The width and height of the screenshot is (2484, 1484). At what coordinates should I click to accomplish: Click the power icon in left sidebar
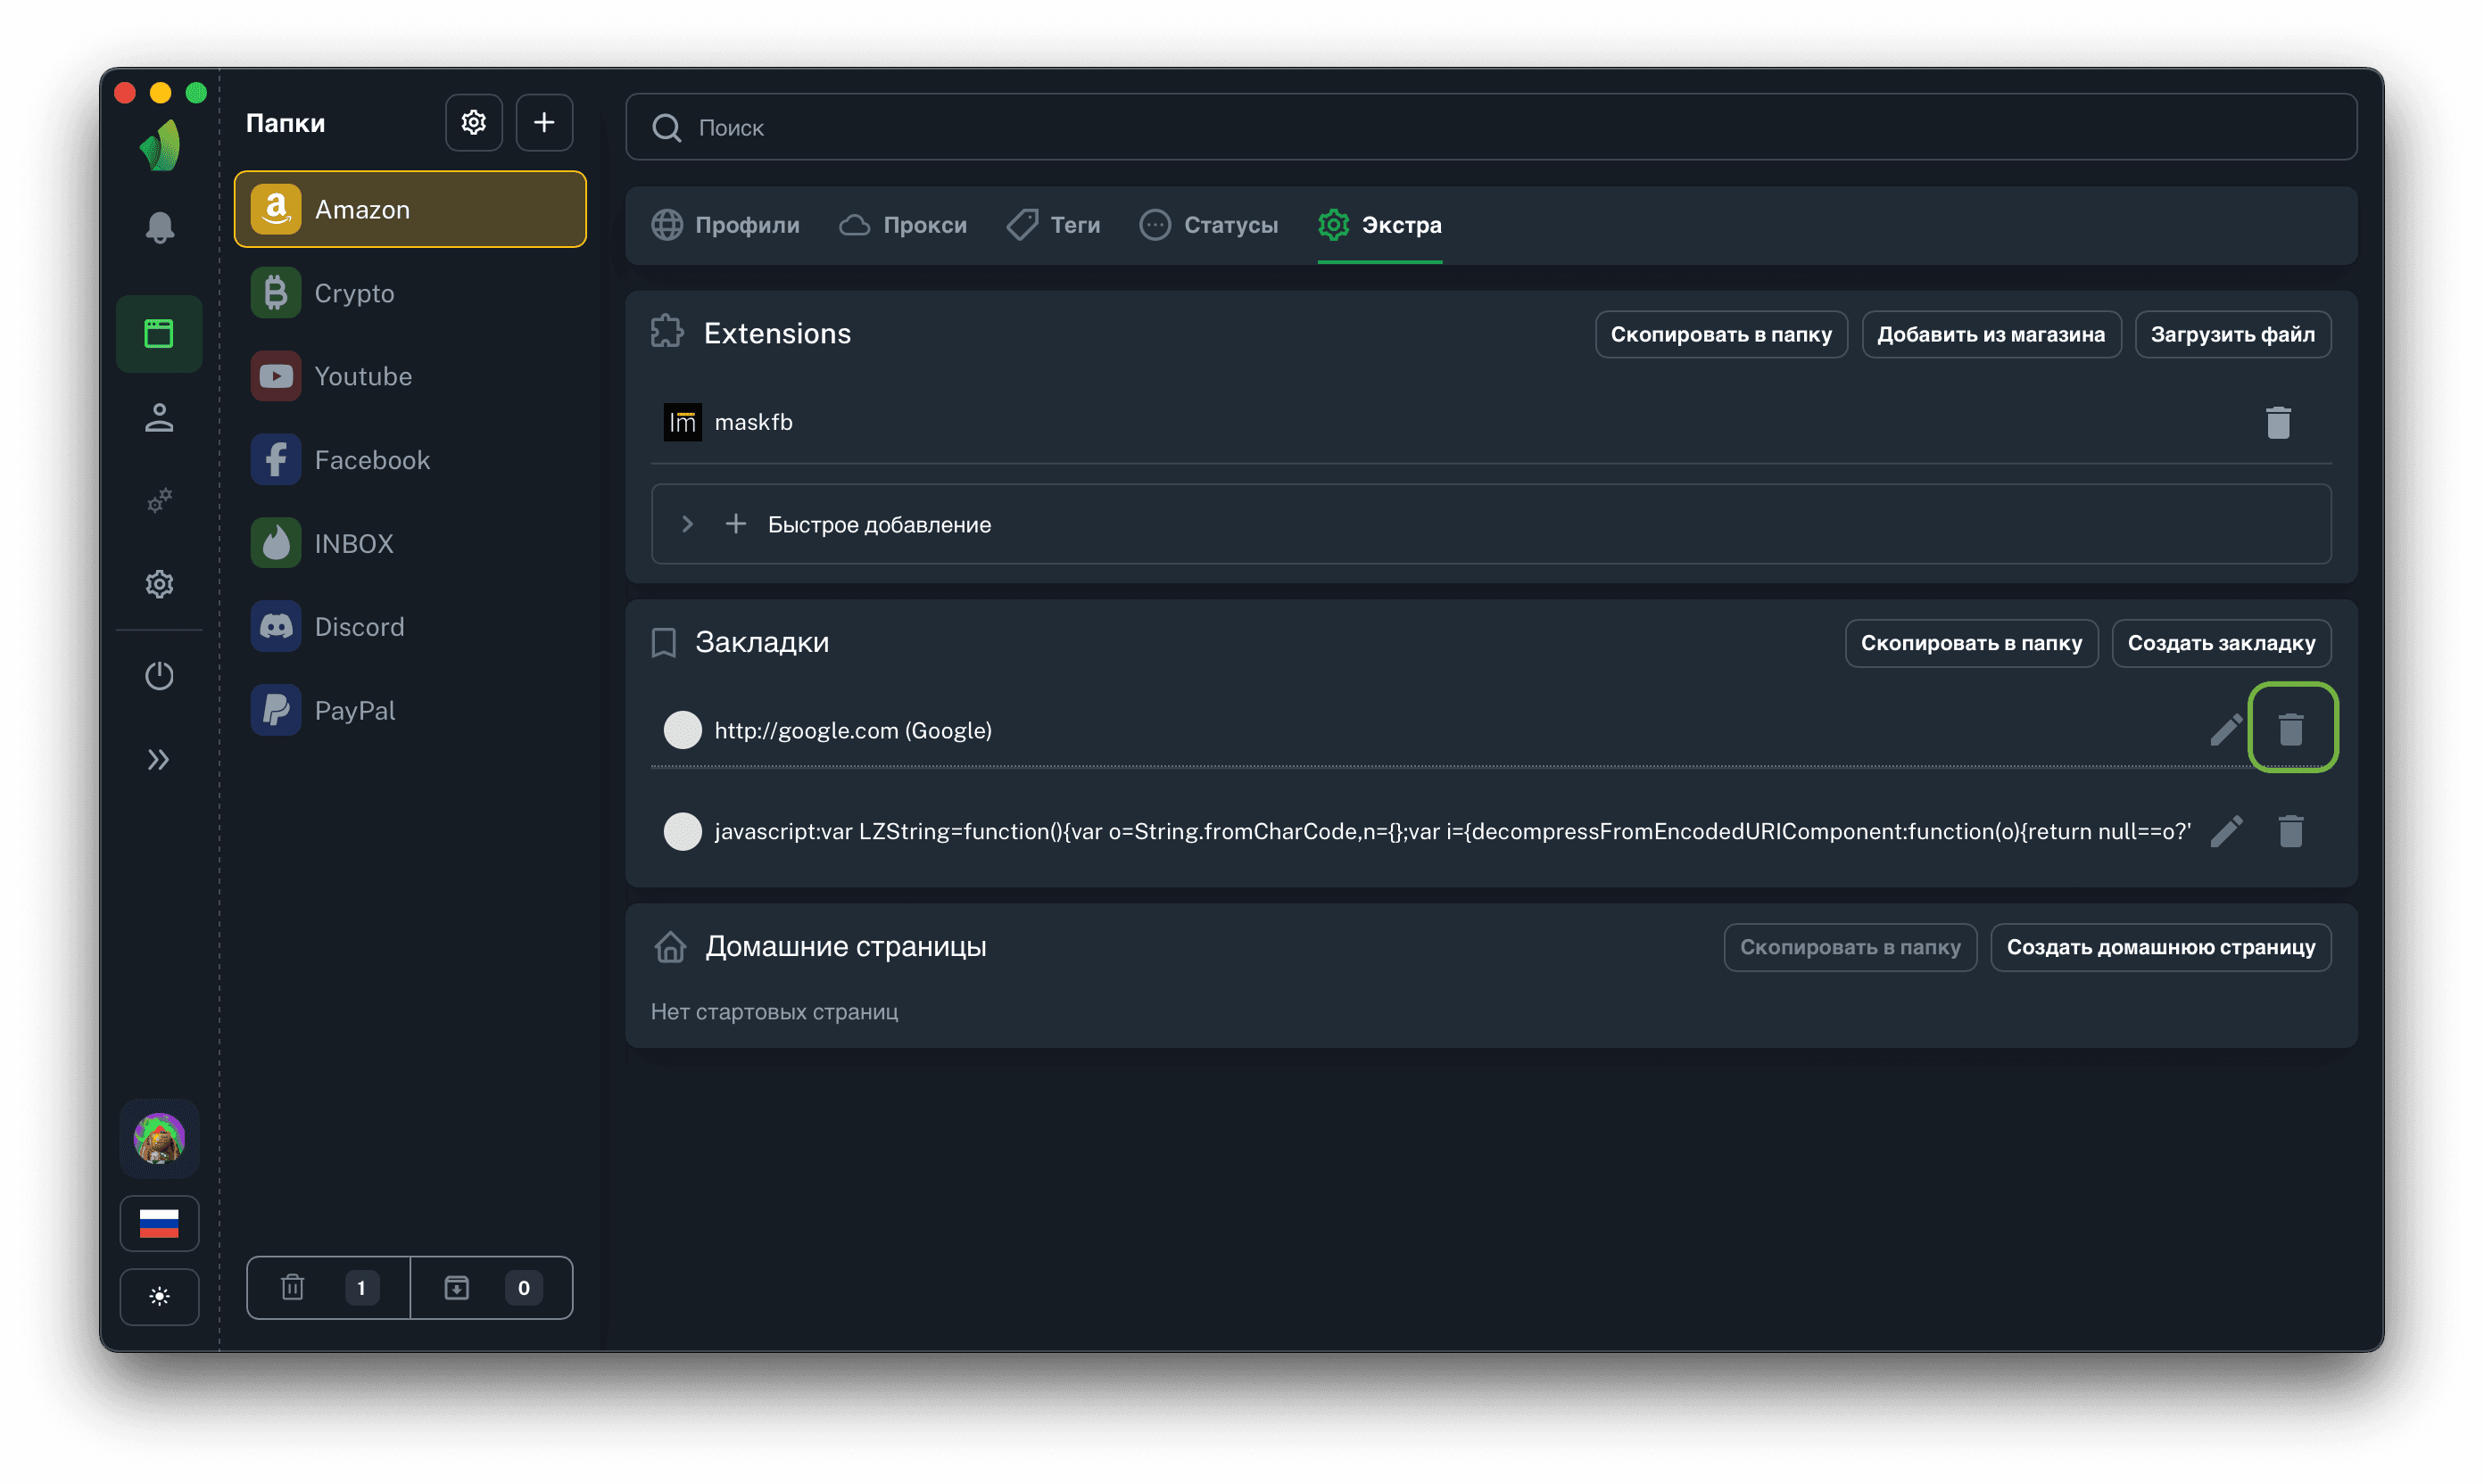[159, 676]
